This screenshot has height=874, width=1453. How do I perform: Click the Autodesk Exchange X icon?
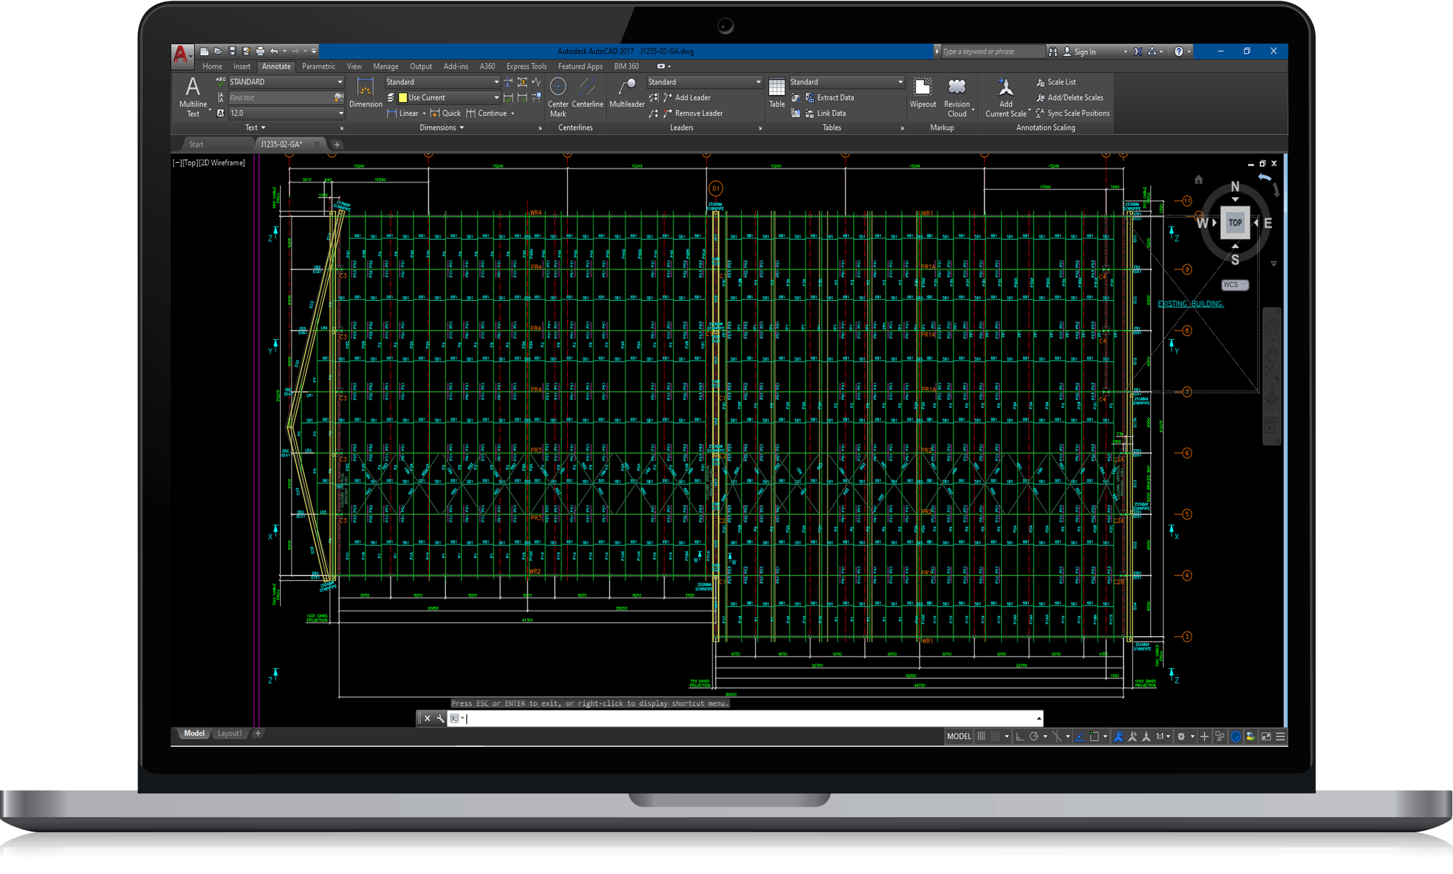(x=1138, y=51)
